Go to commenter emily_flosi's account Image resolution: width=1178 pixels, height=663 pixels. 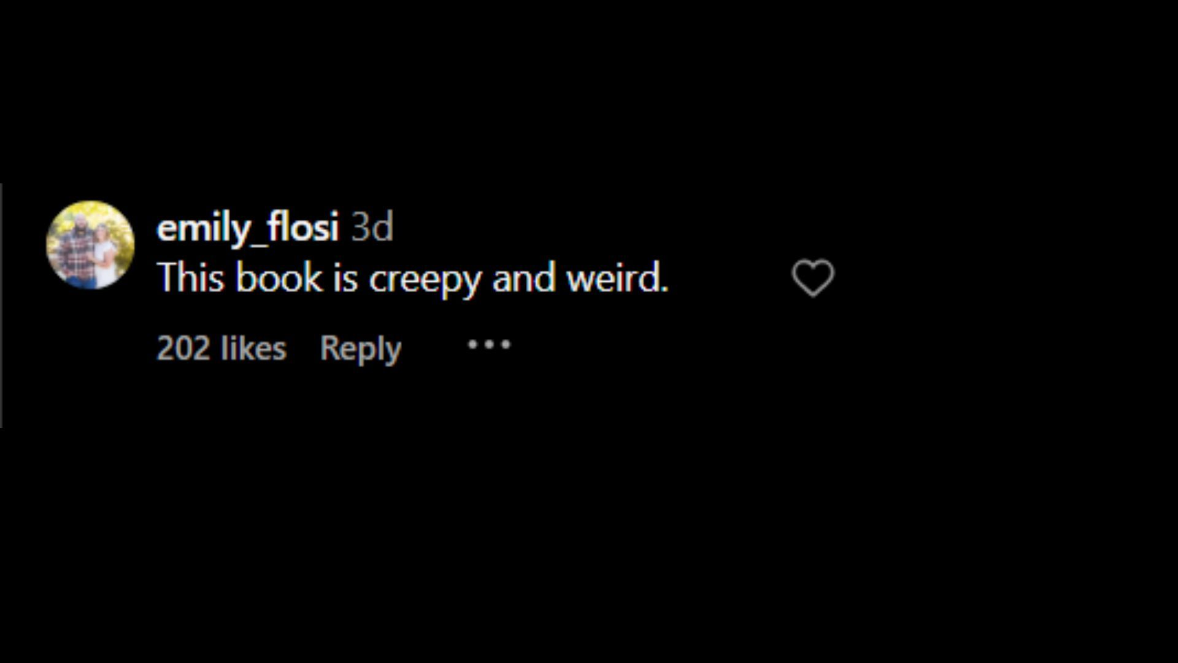point(247,227)
